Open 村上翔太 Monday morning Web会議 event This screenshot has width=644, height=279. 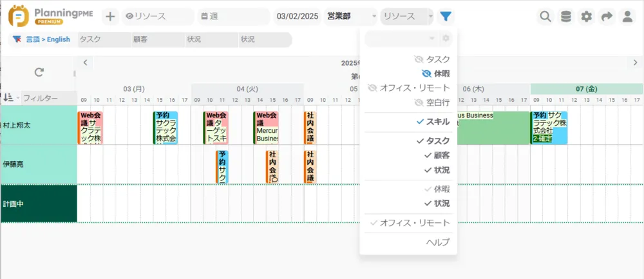(90, 128)
